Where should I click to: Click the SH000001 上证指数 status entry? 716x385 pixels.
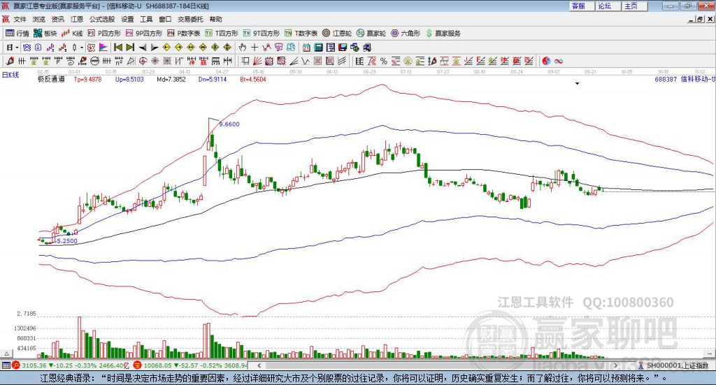click(x=673, y=365)
